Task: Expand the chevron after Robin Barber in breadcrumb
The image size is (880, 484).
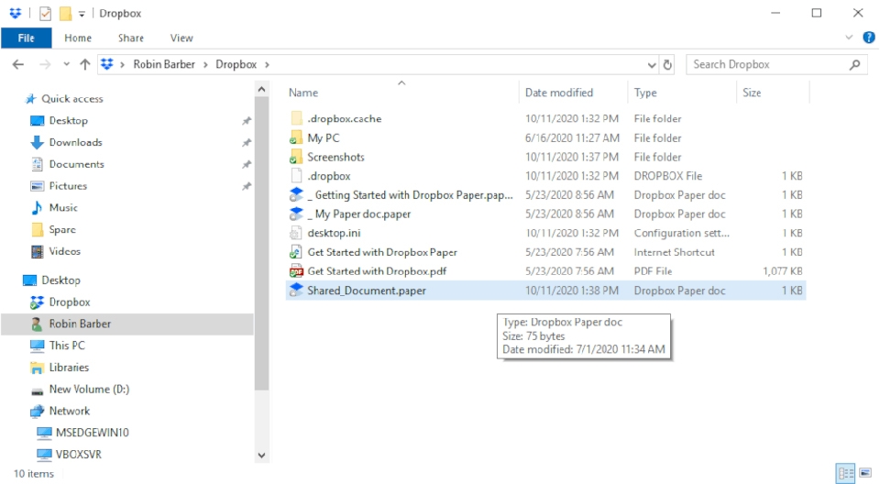Action: point(205,64)
